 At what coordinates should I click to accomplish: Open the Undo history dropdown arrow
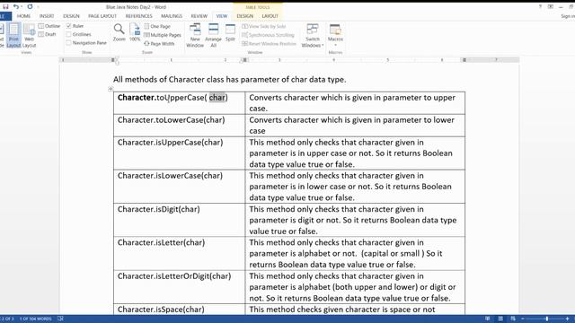pos(22,7)
